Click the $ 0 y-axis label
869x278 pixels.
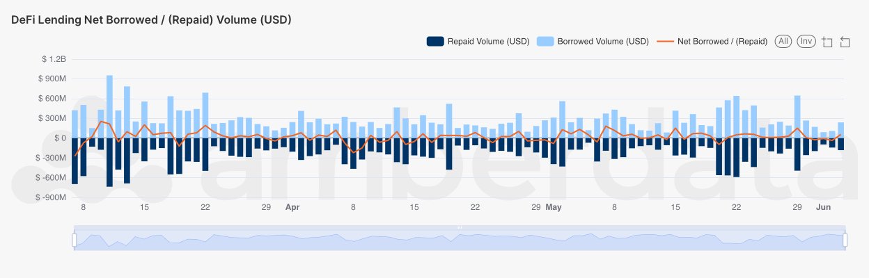click(59, 138)
